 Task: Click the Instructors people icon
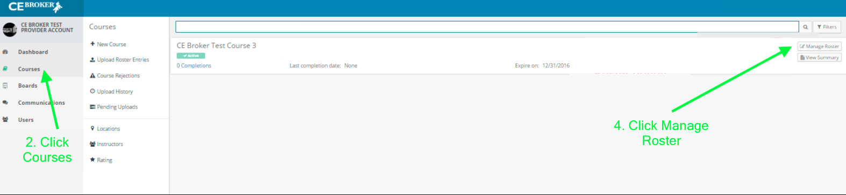click(93, 144)
